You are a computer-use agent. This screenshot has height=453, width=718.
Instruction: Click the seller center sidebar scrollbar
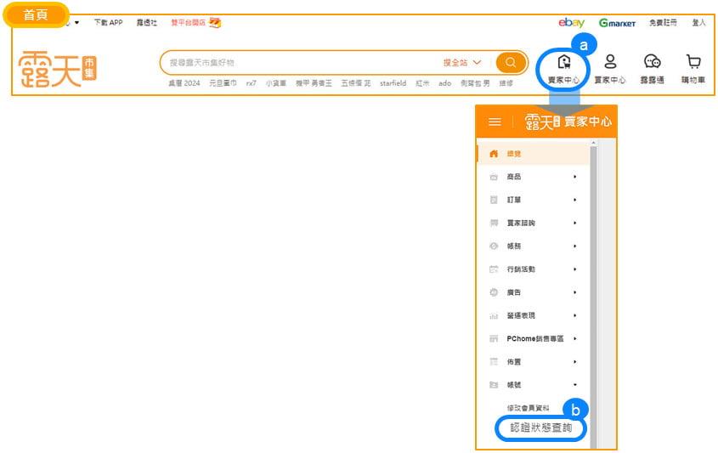click(x=593, y=255)
